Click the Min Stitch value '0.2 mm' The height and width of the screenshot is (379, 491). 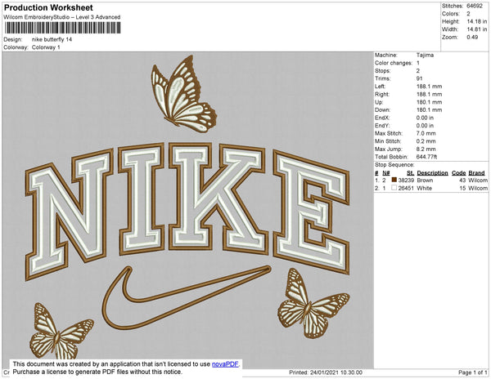click(x=426, y=141)
